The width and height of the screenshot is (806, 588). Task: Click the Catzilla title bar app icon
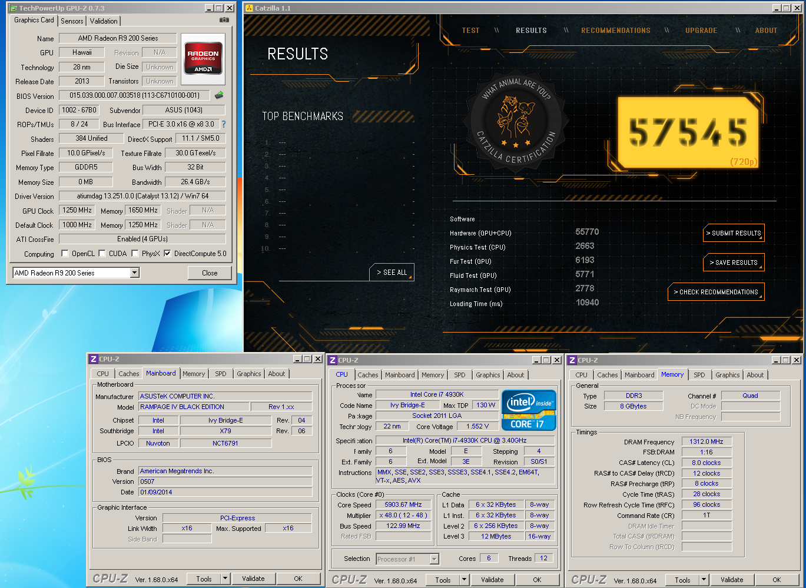249,8
